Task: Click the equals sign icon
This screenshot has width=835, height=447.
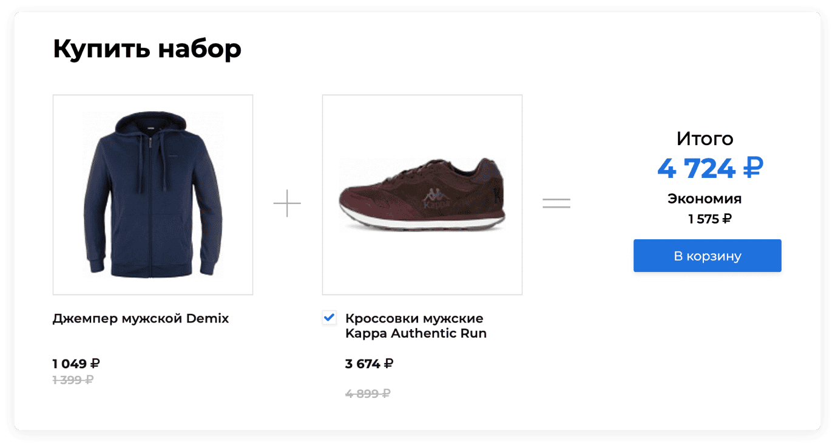Action: pyautogui.click(x=556, y=203)
